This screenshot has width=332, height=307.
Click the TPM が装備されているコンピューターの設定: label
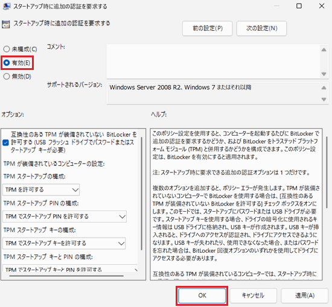point(54,164)
